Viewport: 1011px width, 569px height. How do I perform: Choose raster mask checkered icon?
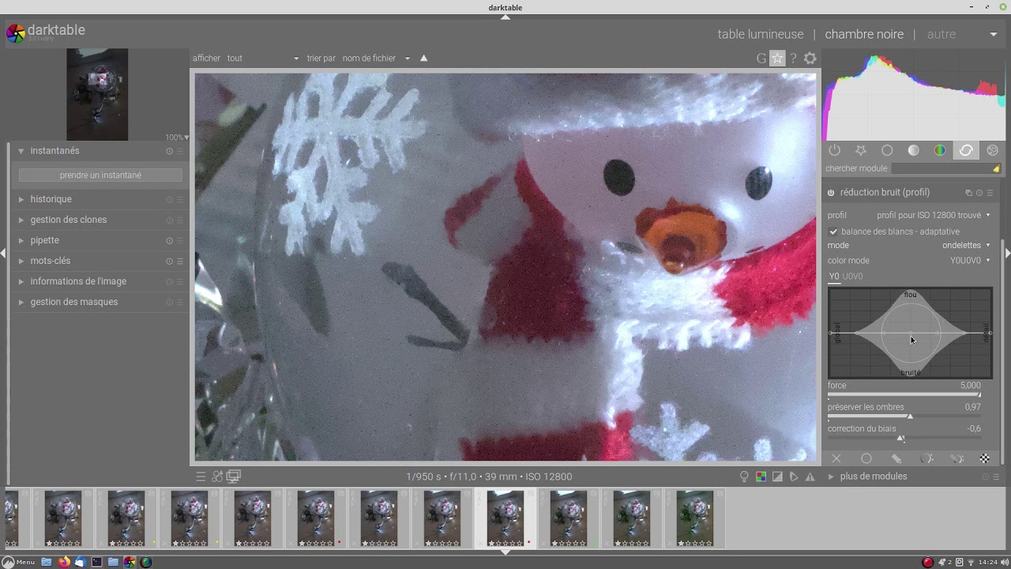pyautogui.click(x=985, y=458)
